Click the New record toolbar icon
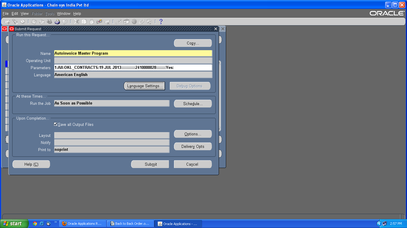 pos(7,22)
